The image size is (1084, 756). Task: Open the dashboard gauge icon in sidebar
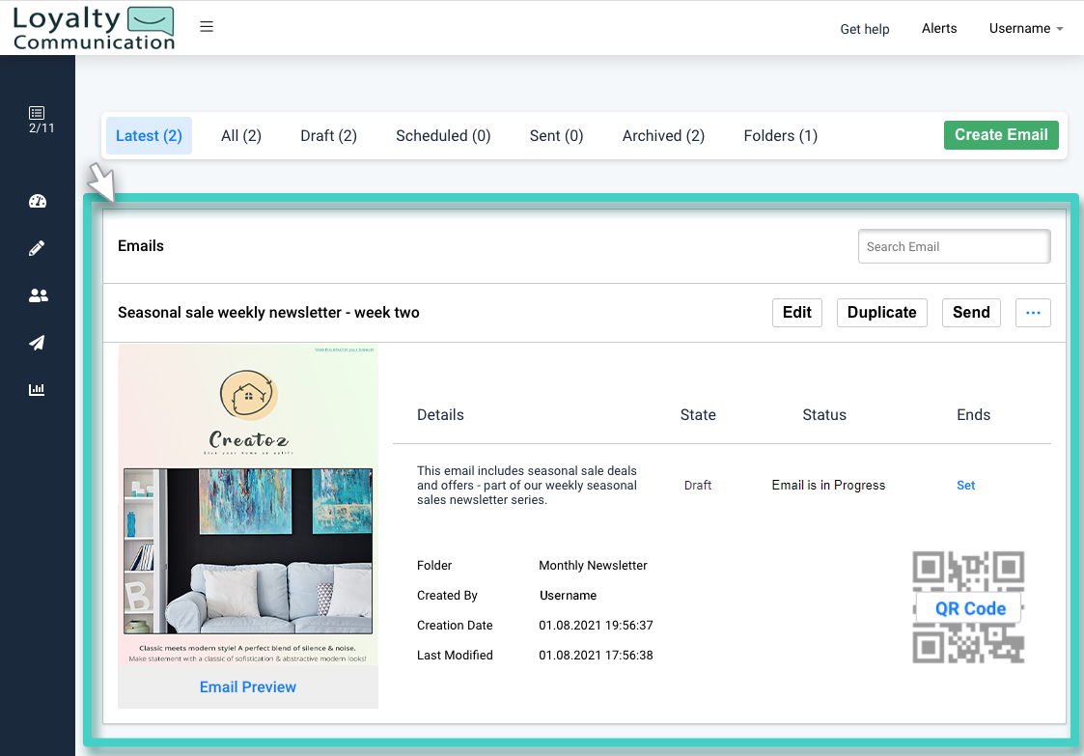pos(37,201)
